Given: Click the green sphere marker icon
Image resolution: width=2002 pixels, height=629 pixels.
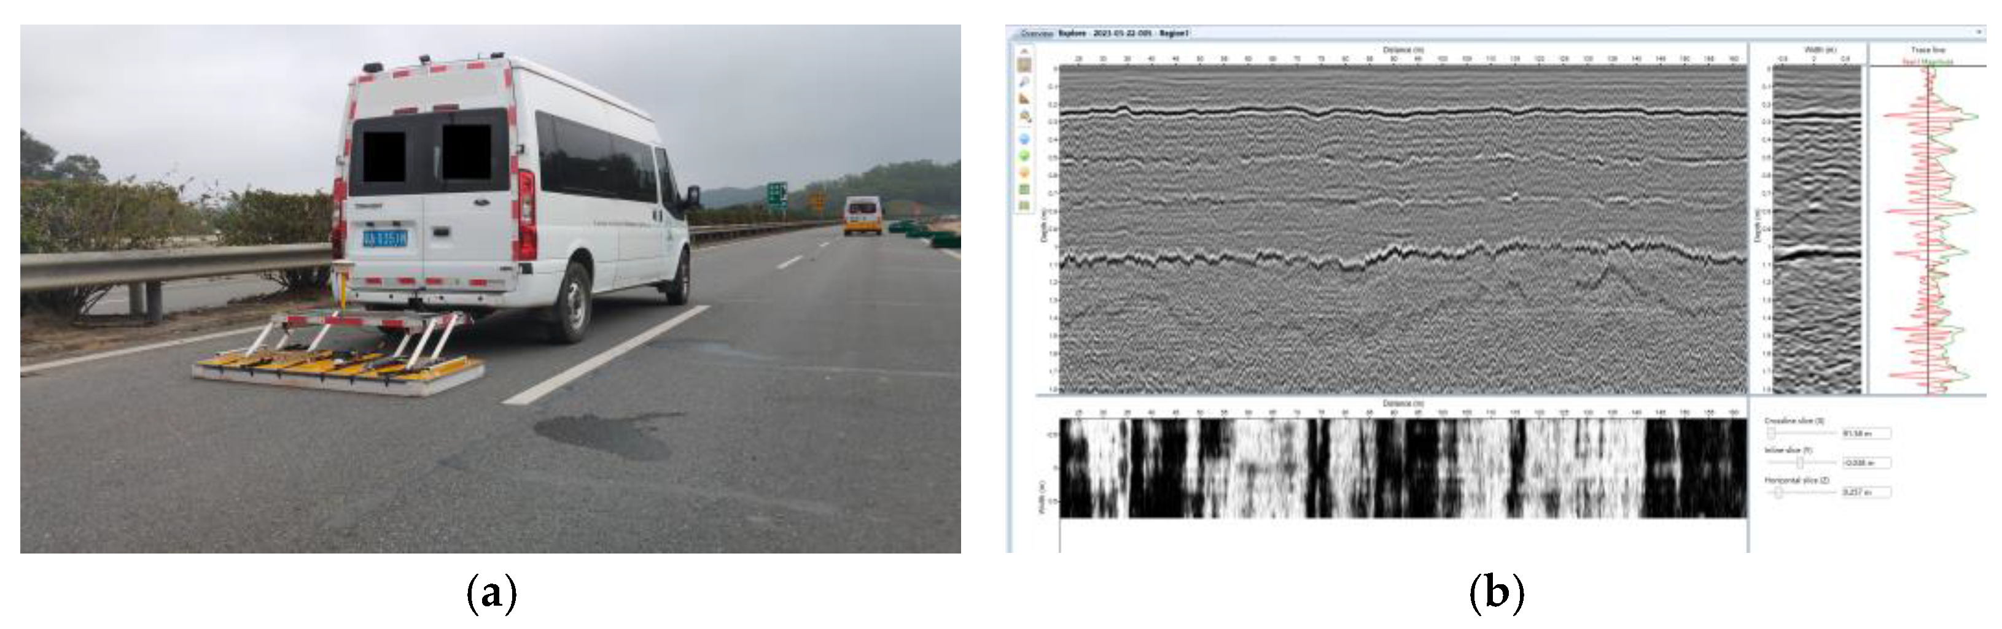Looking at the screenshot, I should pos(1024,156).
